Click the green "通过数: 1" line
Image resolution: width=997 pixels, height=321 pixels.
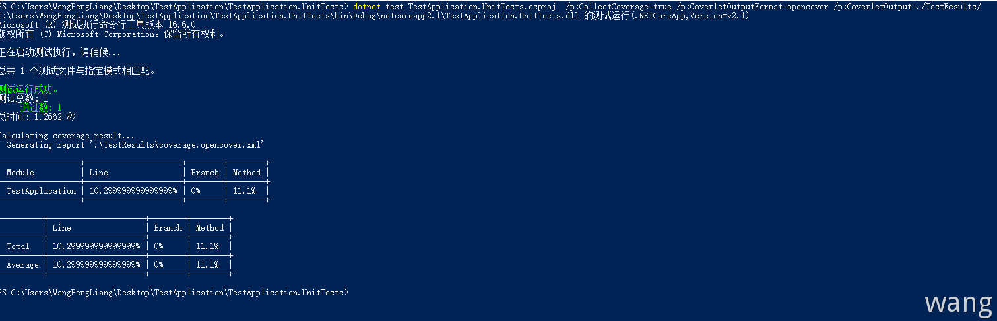(41, 107)
